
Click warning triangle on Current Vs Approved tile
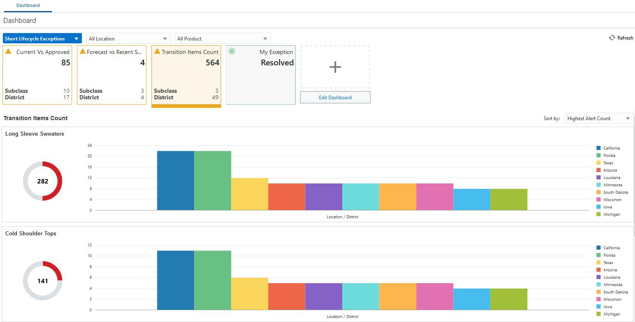(x=8, y=51)
